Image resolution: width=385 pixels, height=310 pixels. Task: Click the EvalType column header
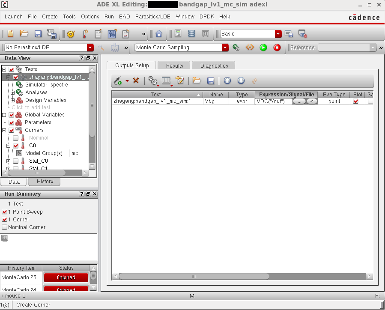334,95
